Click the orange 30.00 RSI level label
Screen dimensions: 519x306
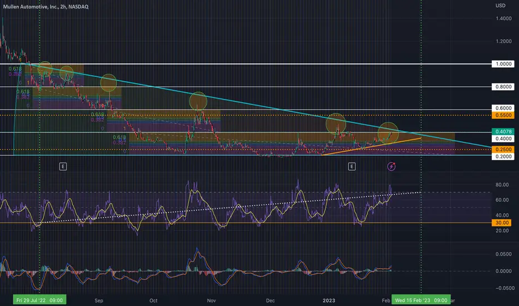[x=502, y=223]
